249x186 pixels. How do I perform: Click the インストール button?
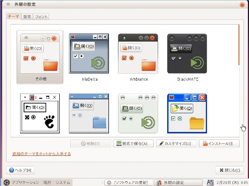(x=219, y=143)
